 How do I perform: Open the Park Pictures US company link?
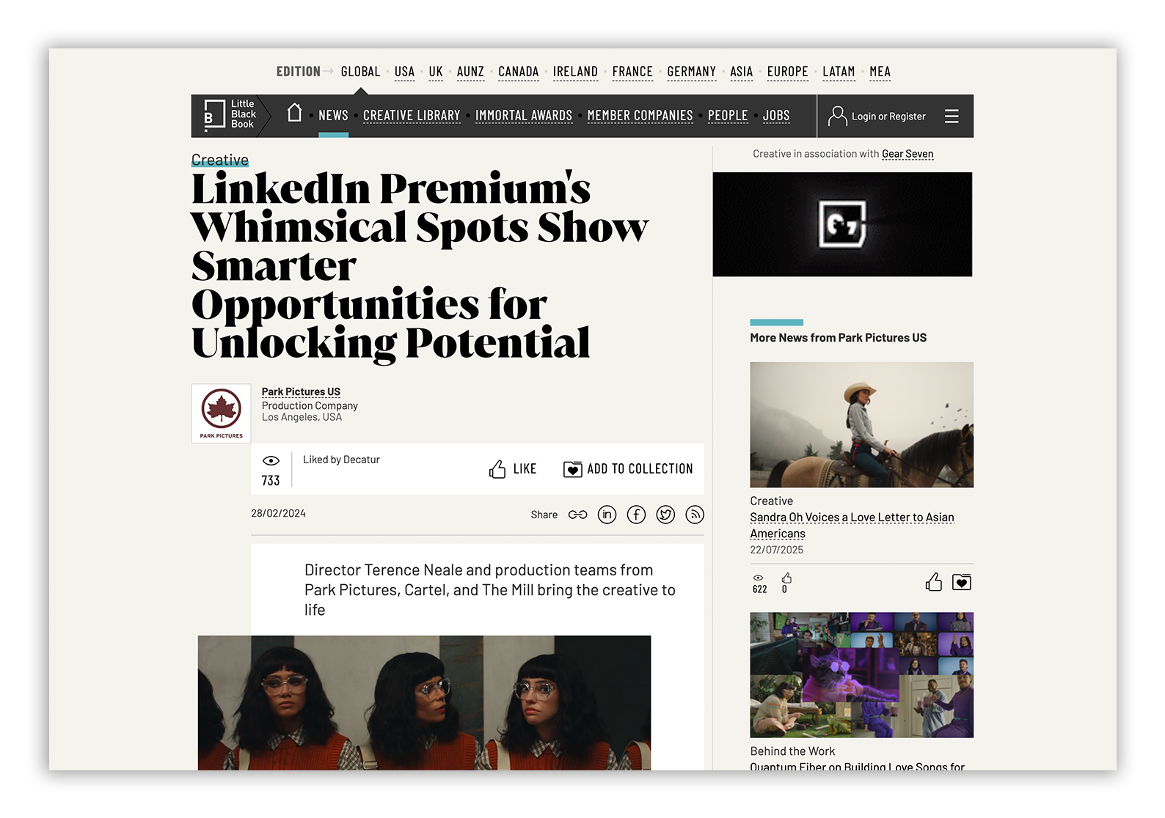tap(301, 392)
